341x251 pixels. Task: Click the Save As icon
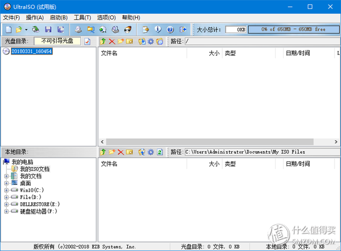pos(60,29)
